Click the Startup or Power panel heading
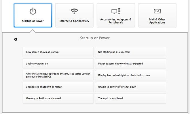 (x=95, y=38)
